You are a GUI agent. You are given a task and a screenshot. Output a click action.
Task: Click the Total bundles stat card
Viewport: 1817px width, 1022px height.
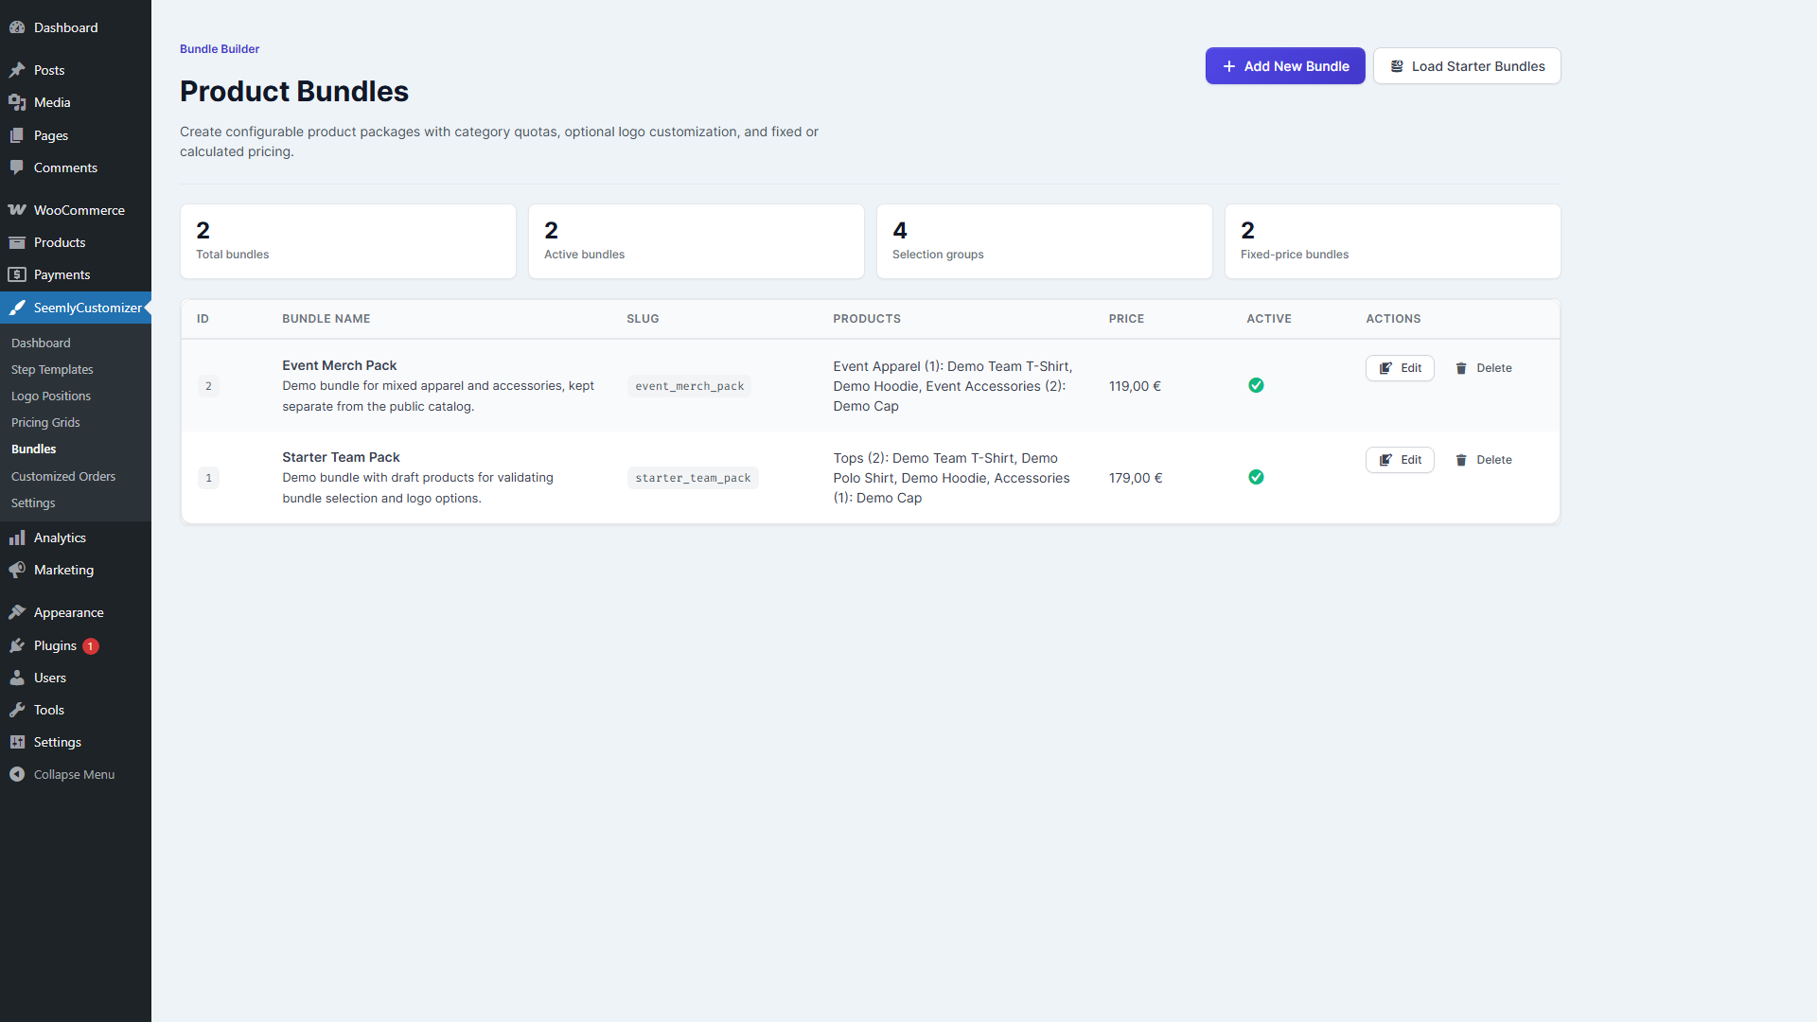(348, 241)
